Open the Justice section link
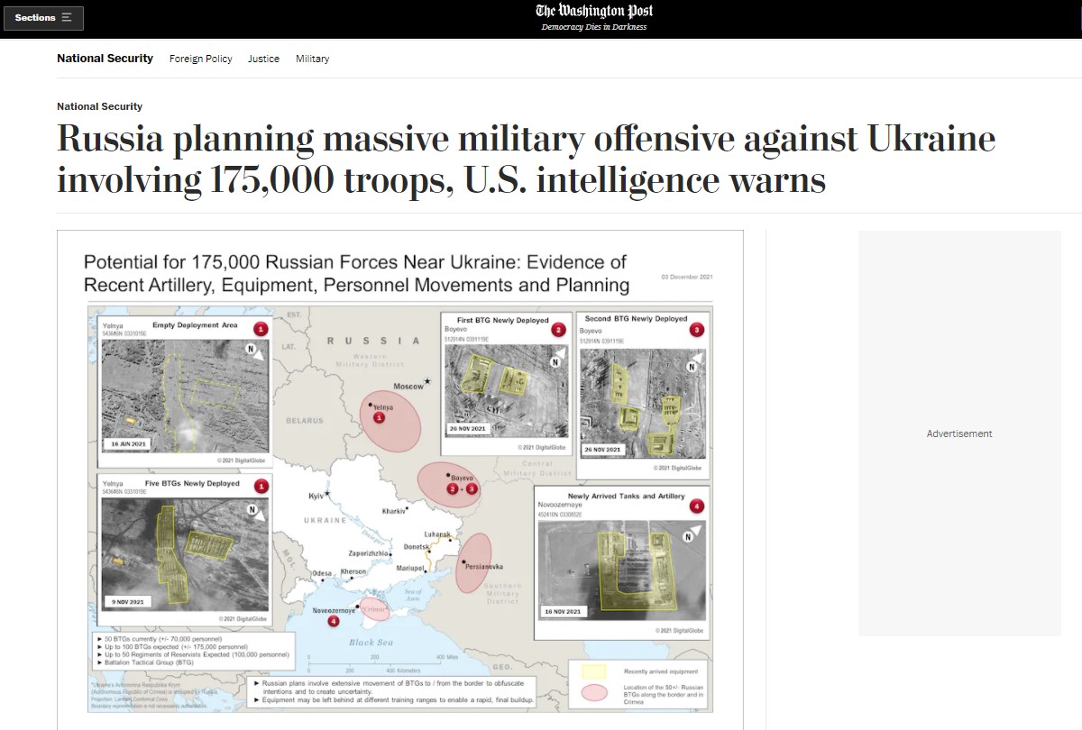This screenshot has width=1082, height=730. point(263,59)
